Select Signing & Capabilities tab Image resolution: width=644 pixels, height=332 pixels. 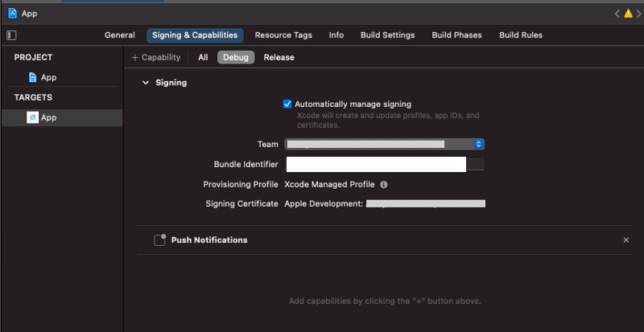[x=195, y=35]
